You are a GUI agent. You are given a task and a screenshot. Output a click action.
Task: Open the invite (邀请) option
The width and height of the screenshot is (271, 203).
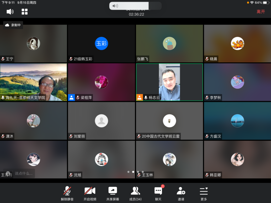(181, 194)
